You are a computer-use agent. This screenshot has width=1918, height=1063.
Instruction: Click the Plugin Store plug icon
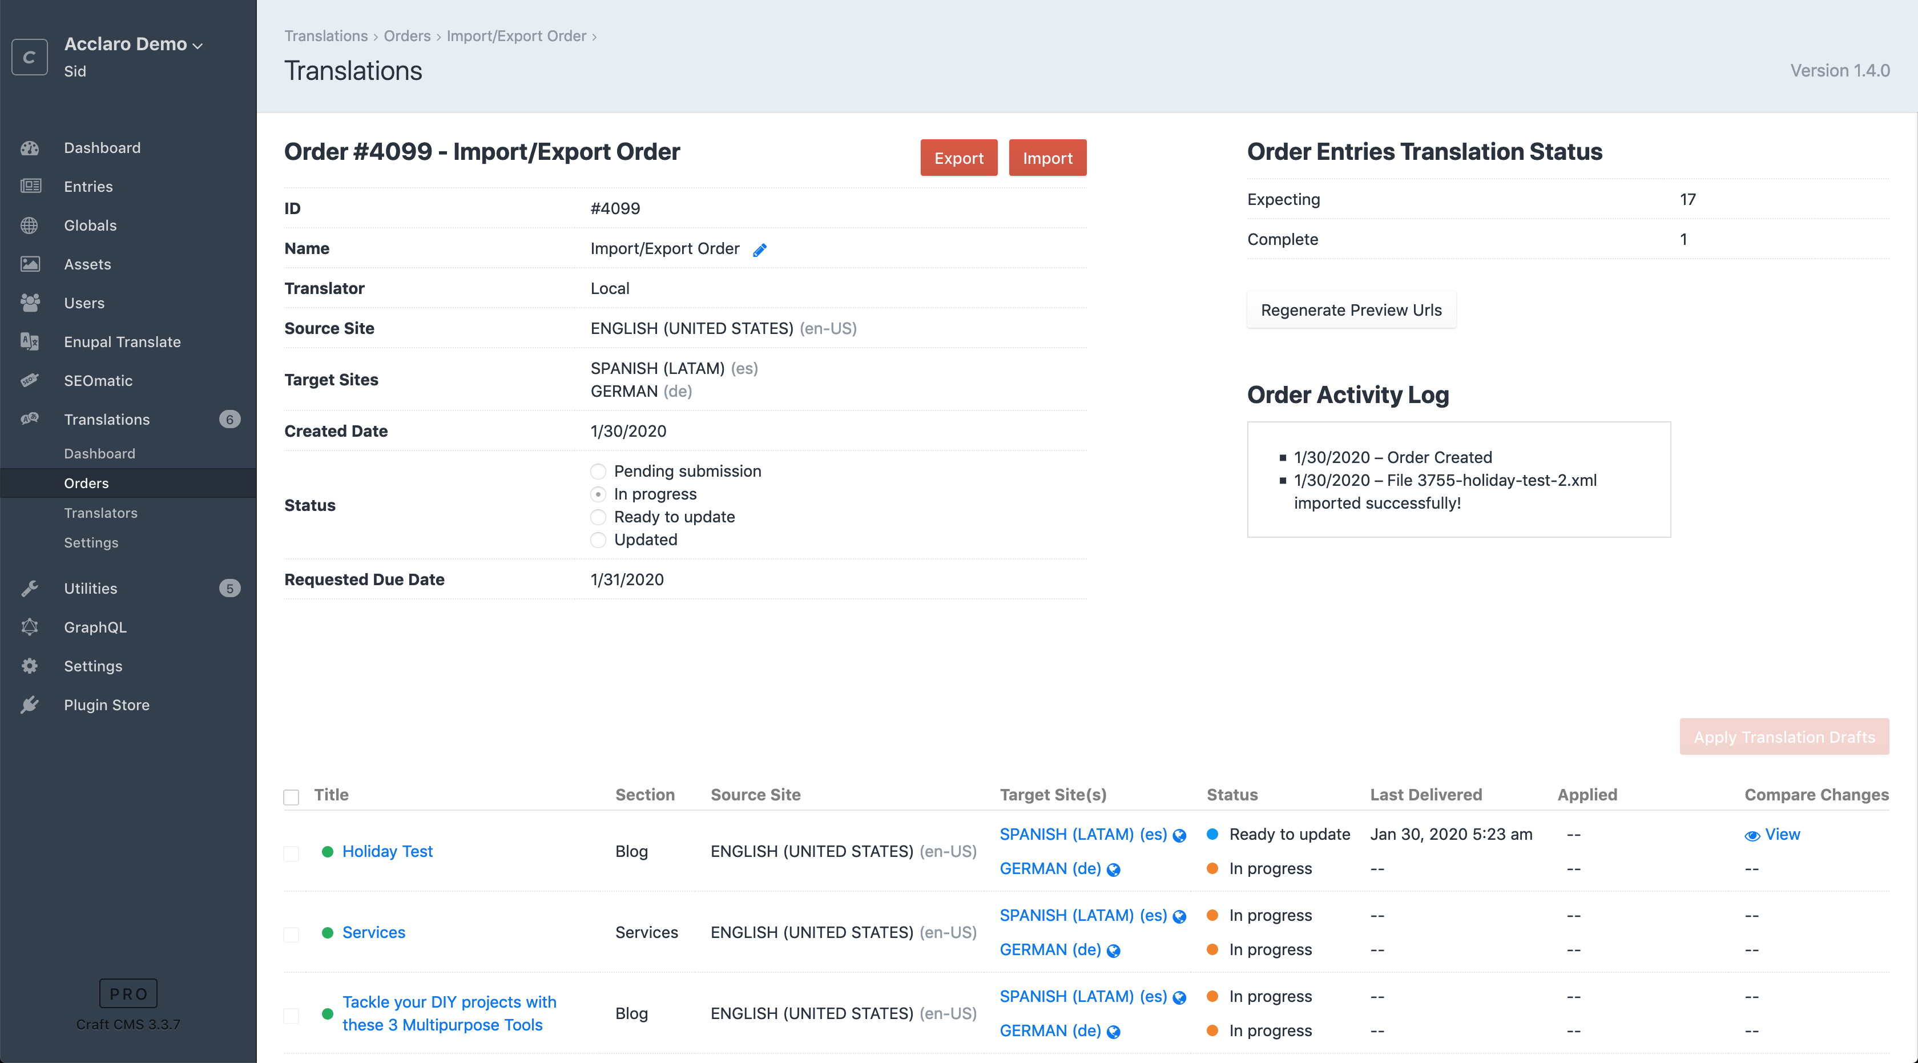(x=30, y=704)
